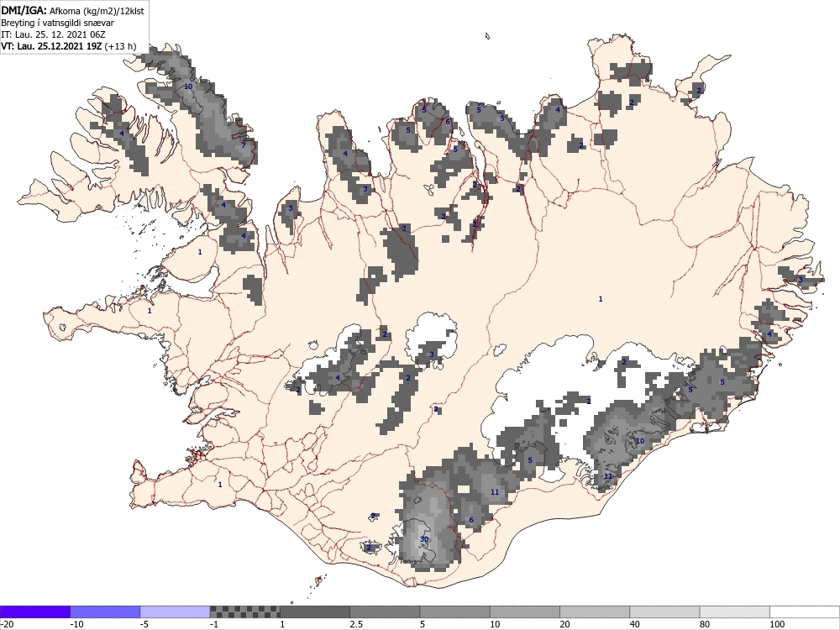Click the light lavender -5 to -1 legend swatch
This screenshot has height=630, width=840.
pos(175,612)
